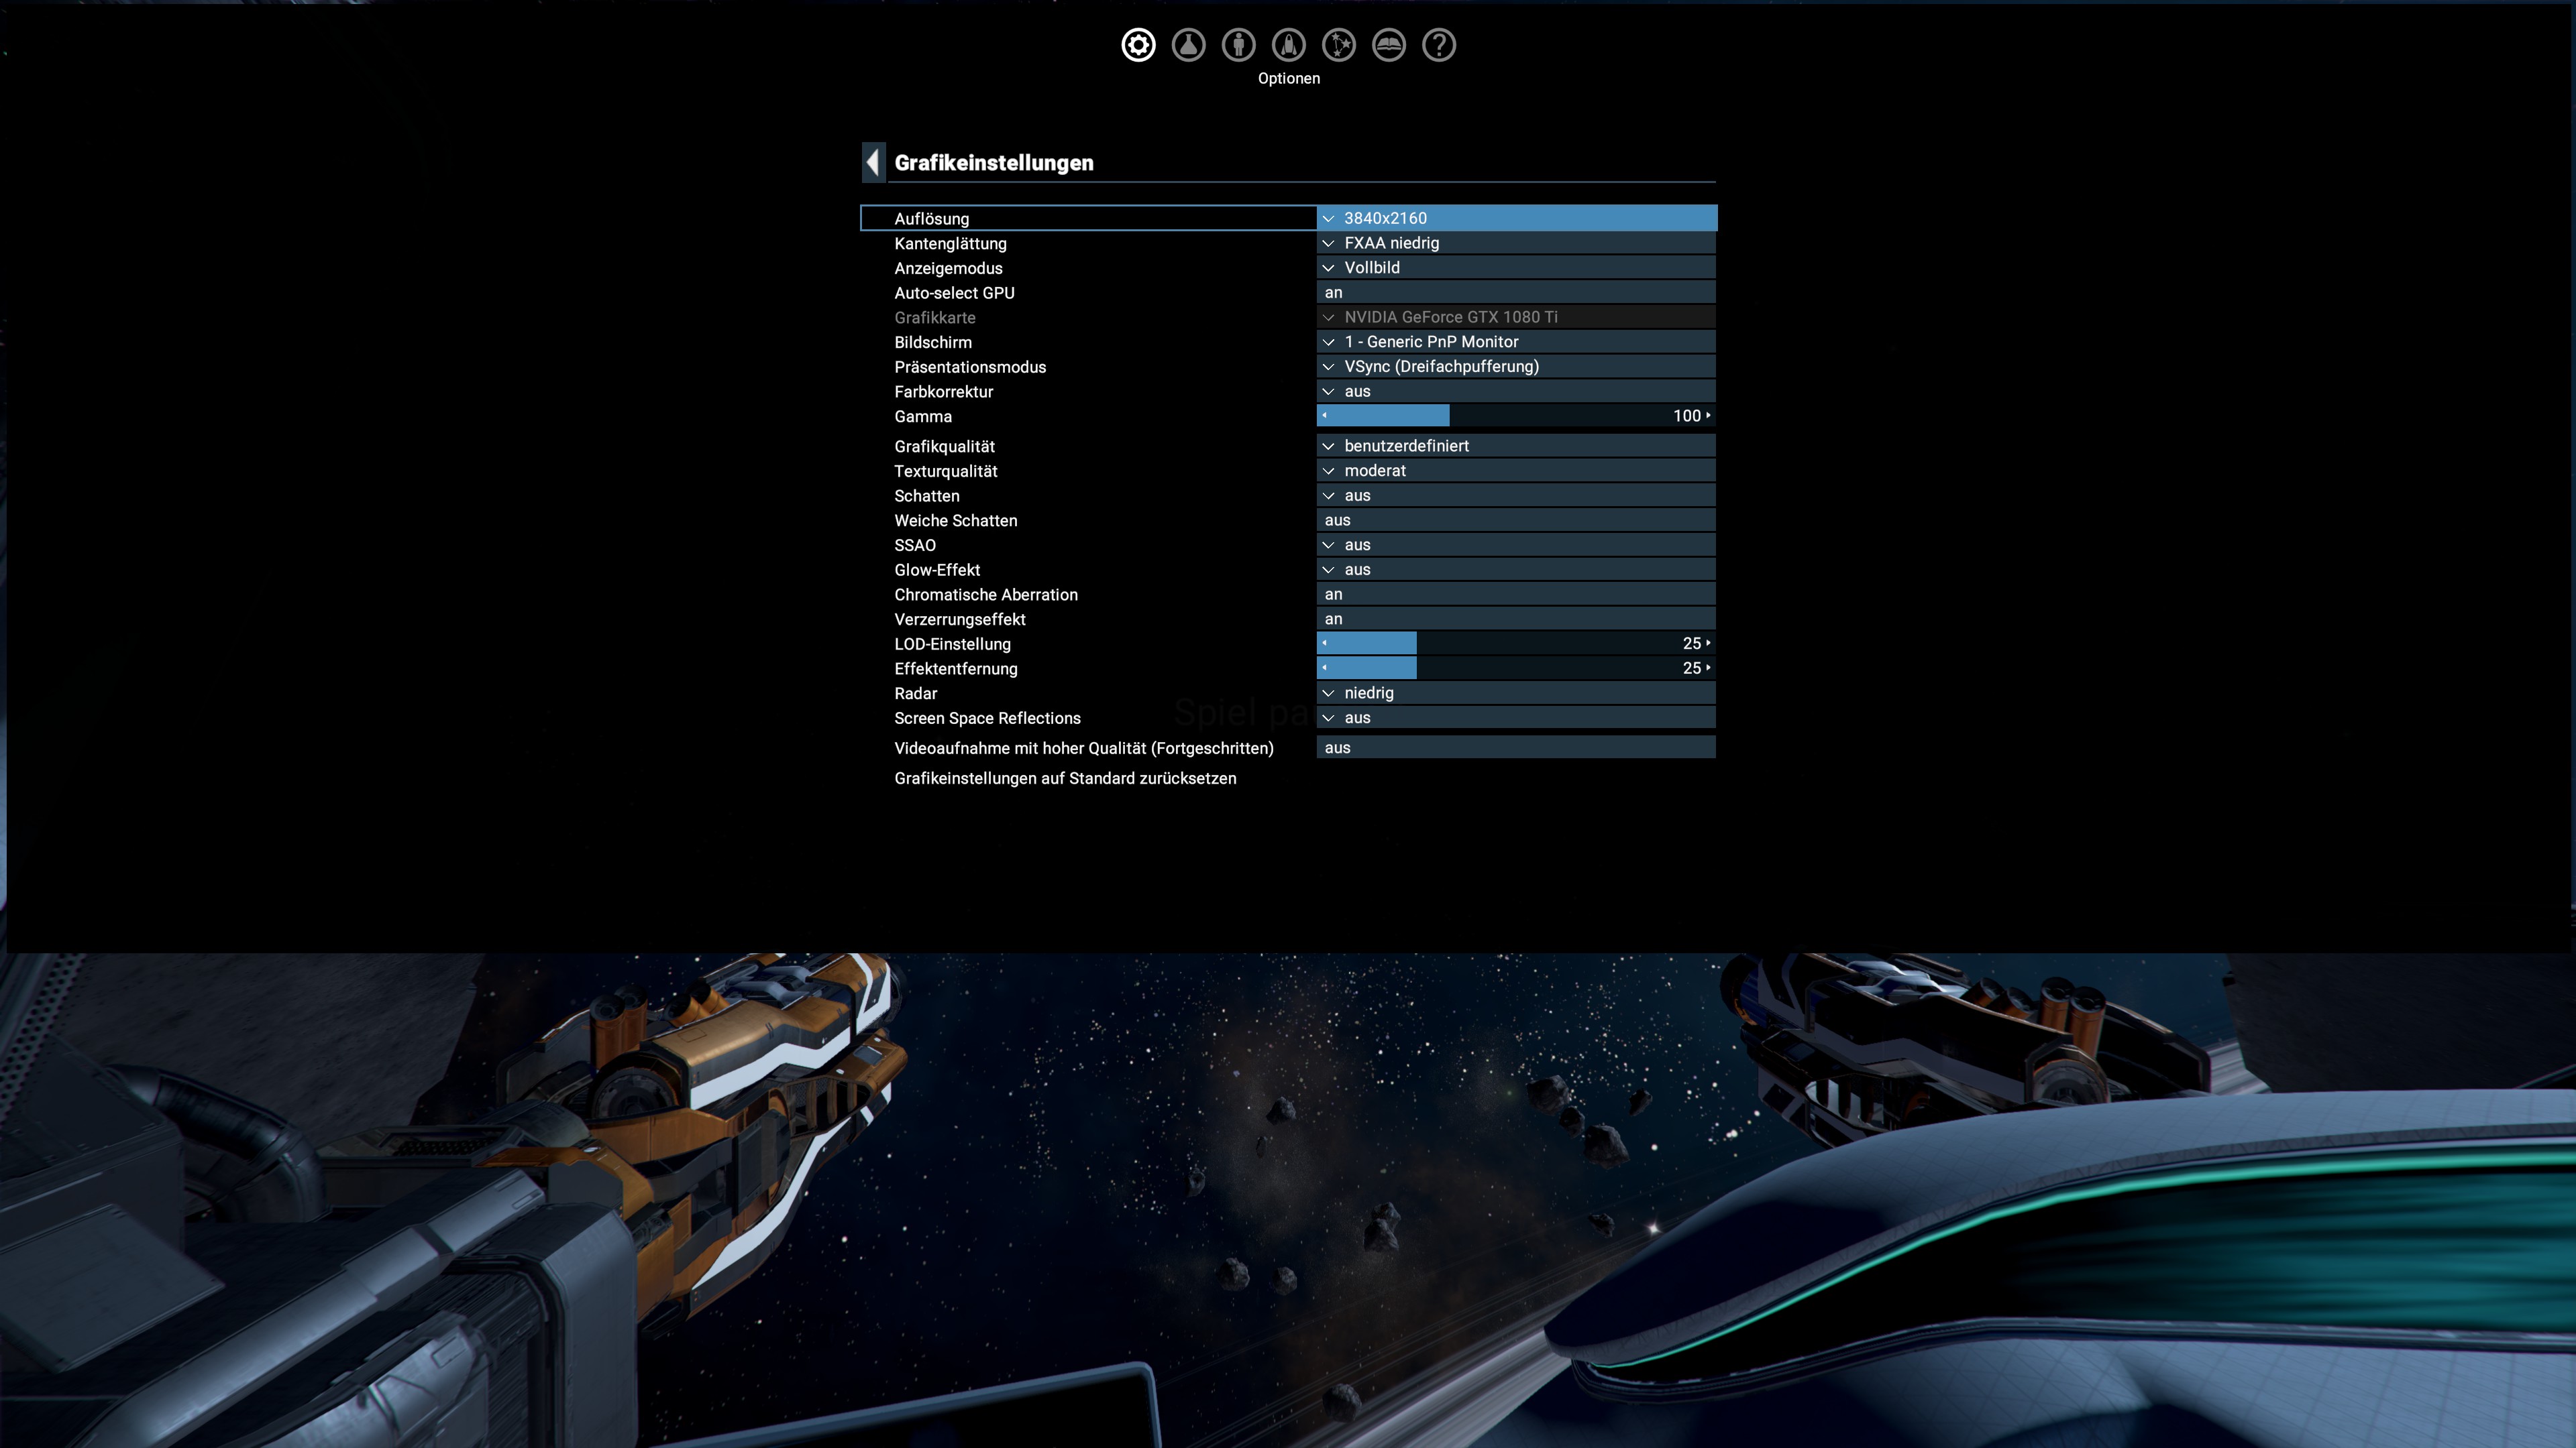Image resolution: width=2576 pixels, height=1448 pixels.
Task: Click the Optionen label under icons
Action: (x=1289, y=79)
